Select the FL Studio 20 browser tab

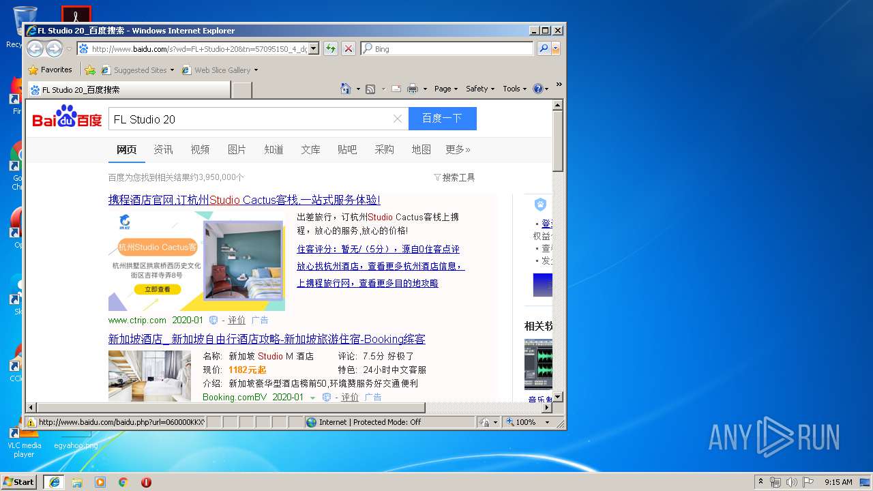pos(128,89)
